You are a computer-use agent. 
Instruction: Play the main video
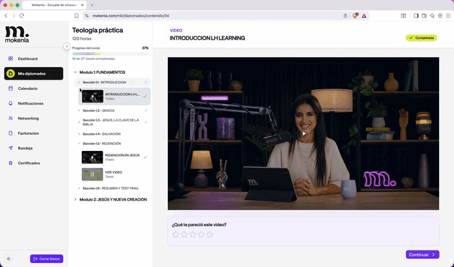pos(304,133)
